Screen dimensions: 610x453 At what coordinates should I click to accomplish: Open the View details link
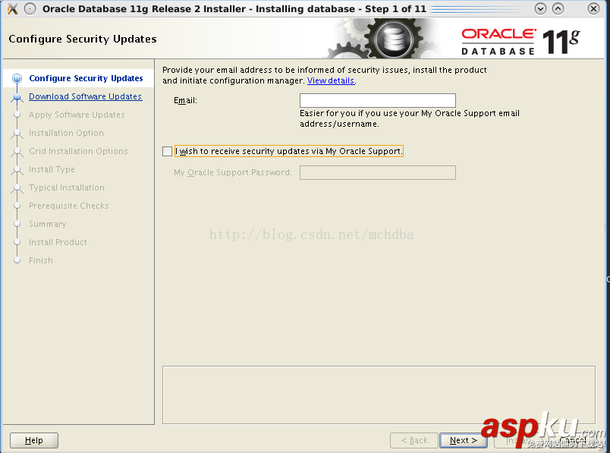pos(331,80)
